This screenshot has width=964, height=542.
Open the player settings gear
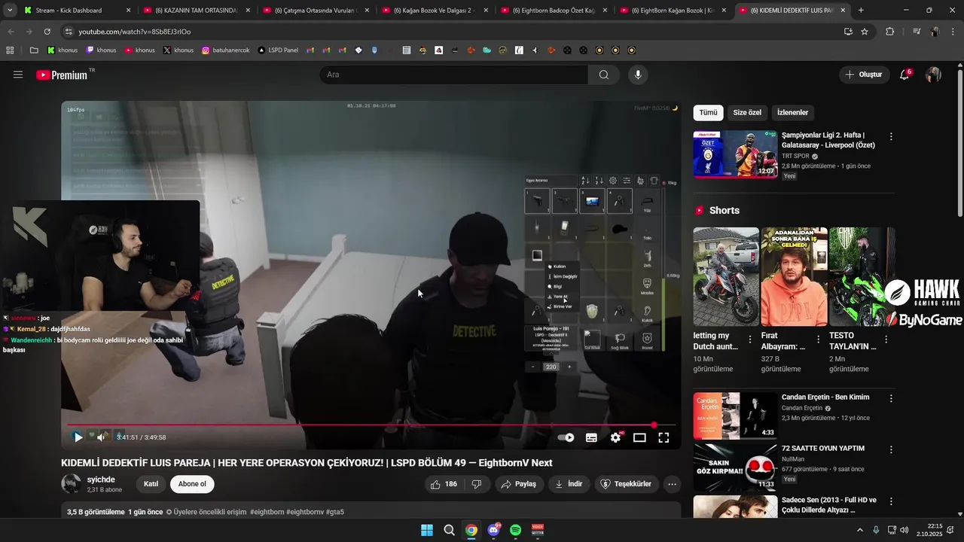pos(616,437)
